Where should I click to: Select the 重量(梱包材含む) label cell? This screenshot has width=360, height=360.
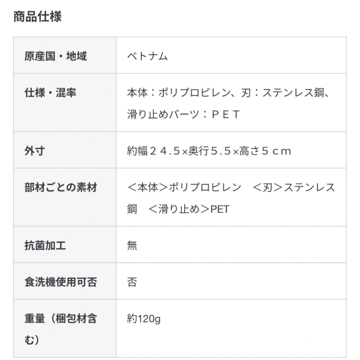(65, 328)
